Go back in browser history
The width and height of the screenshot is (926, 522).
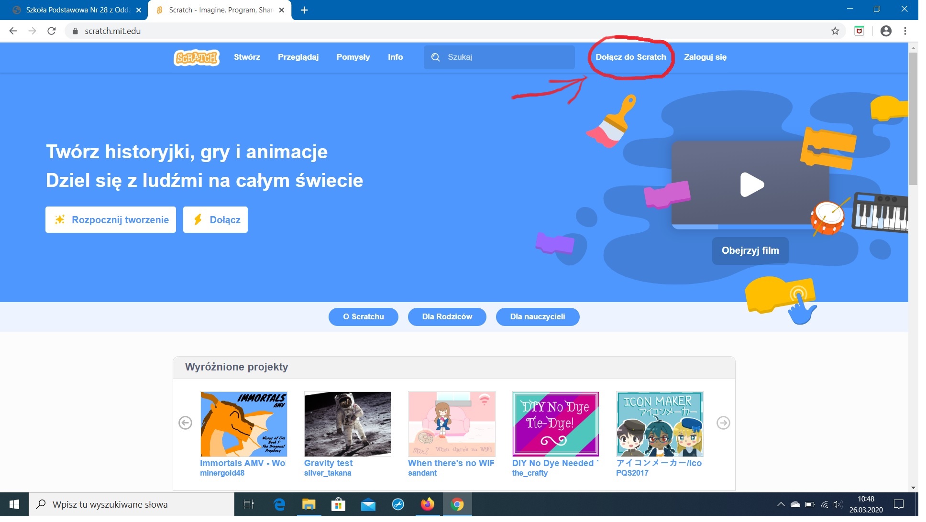(13, 31)
